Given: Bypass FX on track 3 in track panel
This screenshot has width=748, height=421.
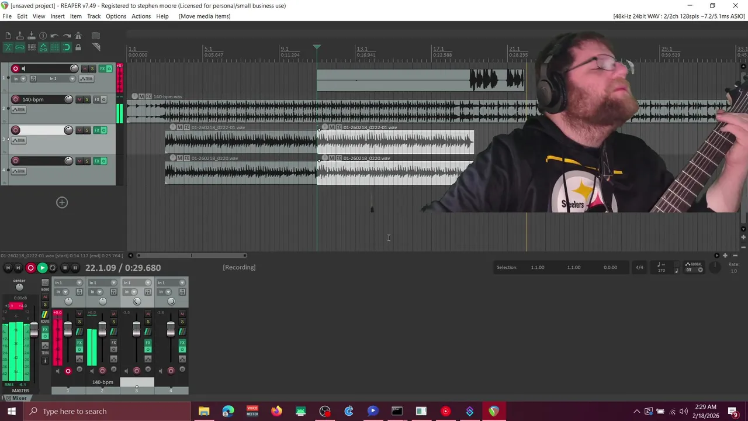Looking at the screenshot, I should point(105,130).
